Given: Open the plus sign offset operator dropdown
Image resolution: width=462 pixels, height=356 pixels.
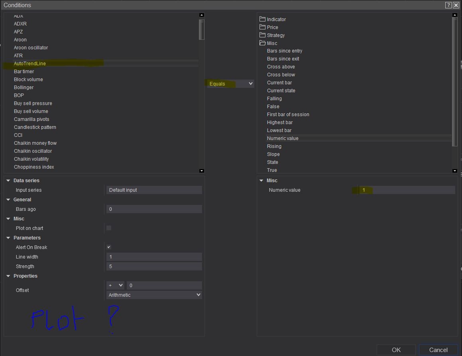Looking at the screenshot, I should [x=115, y=286].
